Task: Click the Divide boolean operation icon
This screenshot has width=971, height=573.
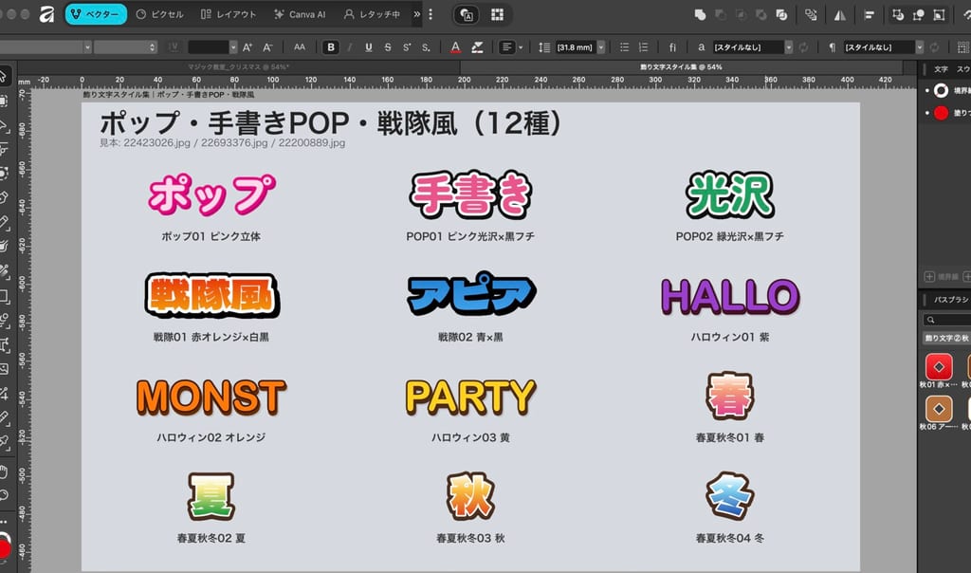Action: tap(781, 15)
